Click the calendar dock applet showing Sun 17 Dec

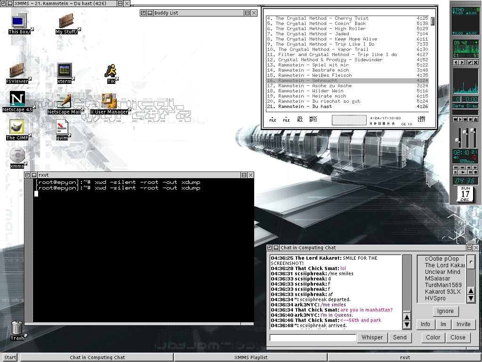coord(466,194)
